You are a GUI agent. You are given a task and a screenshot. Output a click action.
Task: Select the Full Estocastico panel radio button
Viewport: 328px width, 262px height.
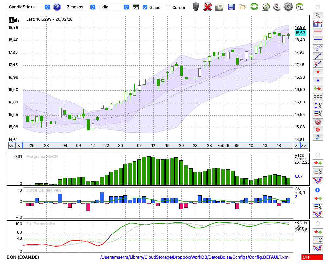pyautogui.click(x=318, y=224)
